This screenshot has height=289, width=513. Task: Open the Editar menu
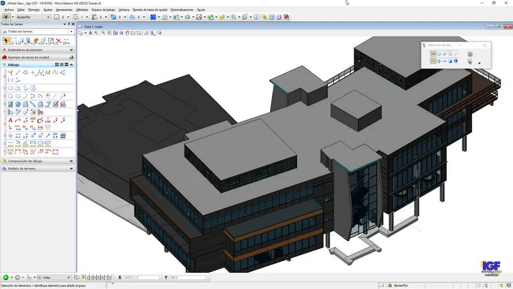(x=21, y=10)
